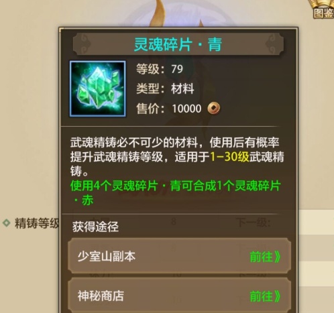Click the gold coin icon beside 10000
The height and width of the screenshot is (313, 334).
(x=214, y=109)
